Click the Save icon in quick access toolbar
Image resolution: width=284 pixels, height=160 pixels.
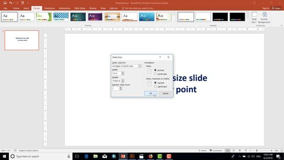[5, 3]
